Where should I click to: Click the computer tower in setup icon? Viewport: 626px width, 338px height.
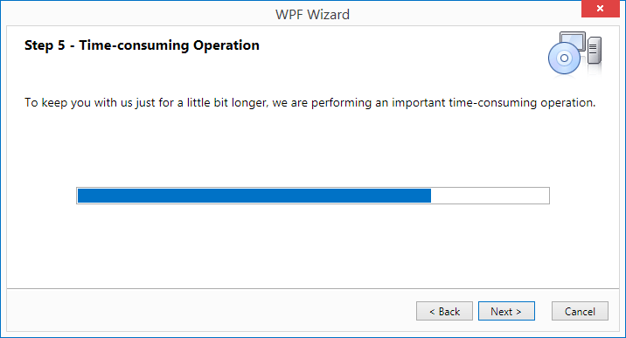[x=595, y=50]
